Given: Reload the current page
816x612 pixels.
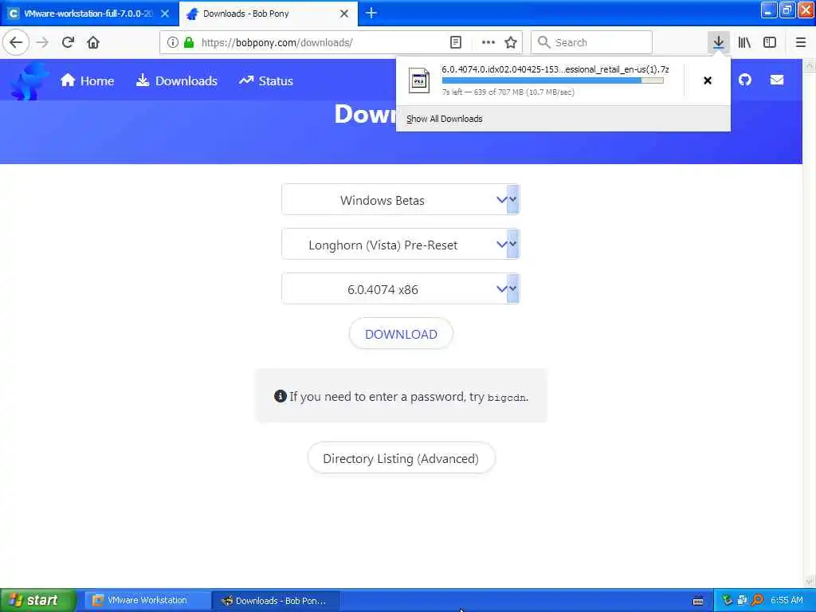Looking at the screenshot, I should (x=68, y=42).
